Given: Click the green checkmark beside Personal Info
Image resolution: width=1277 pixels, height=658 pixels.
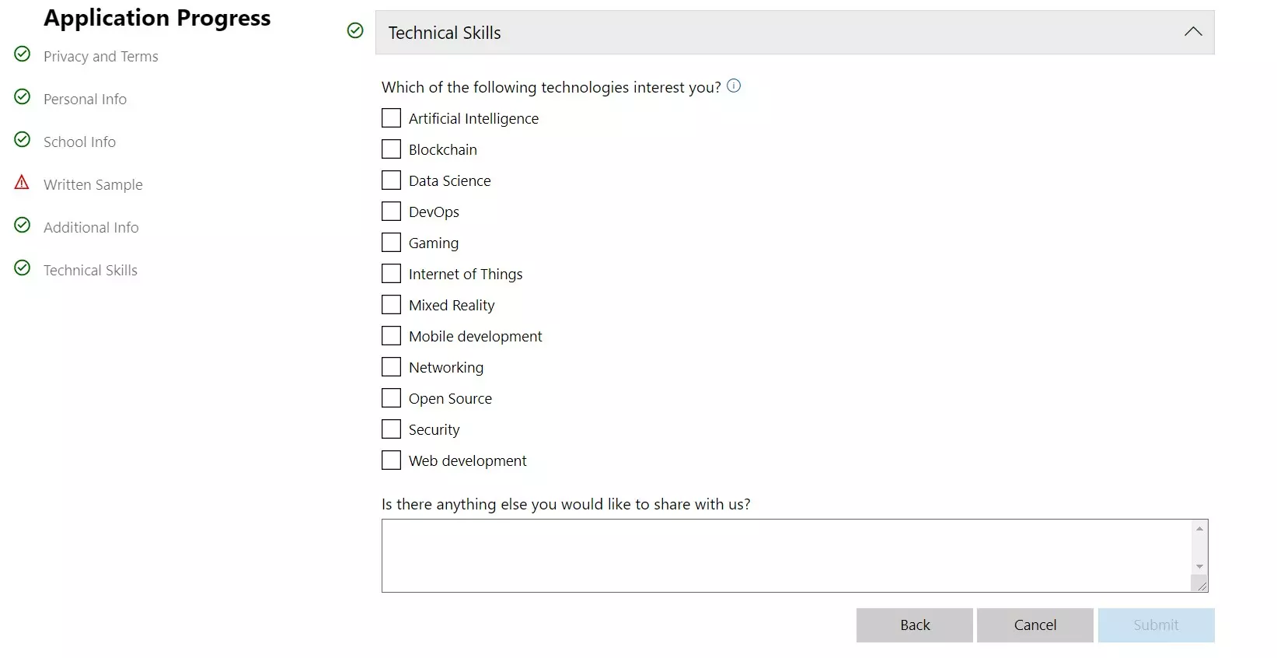Looking at the screenshot, I should (x=23, y=96).
